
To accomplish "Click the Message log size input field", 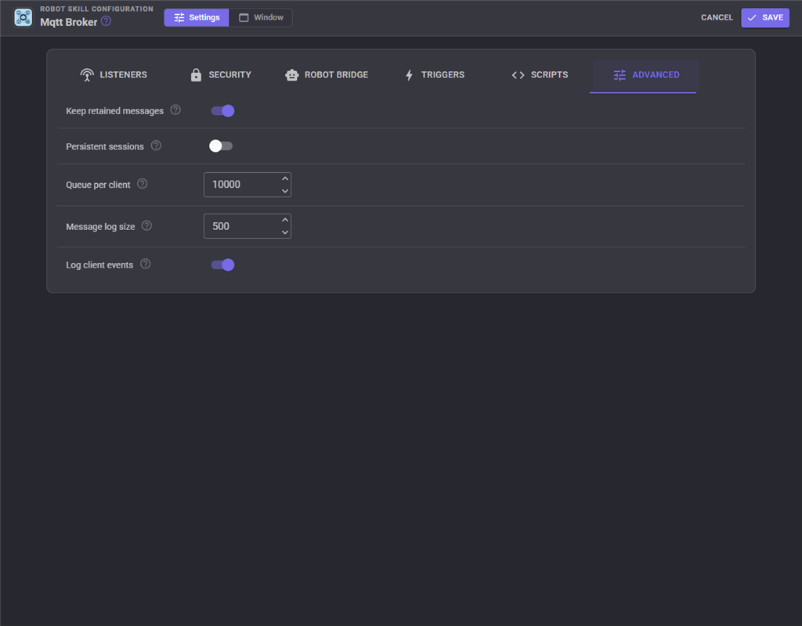I will point(247,226).
